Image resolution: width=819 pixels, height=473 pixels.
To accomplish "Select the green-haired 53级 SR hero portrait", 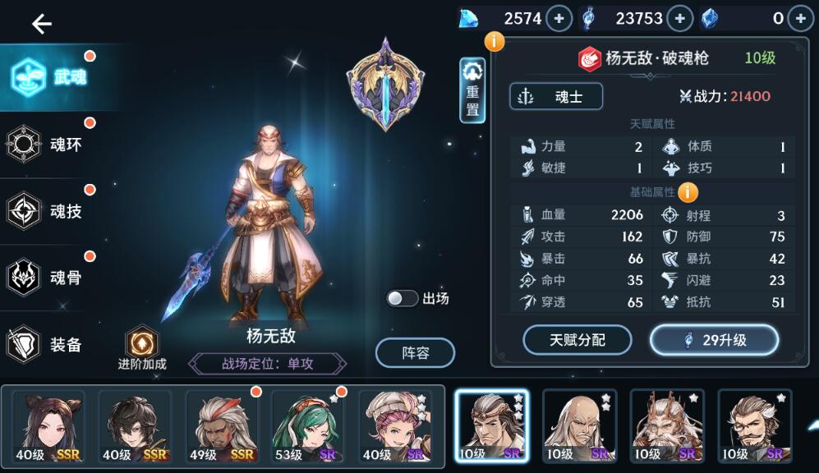I will click(309, 426).
